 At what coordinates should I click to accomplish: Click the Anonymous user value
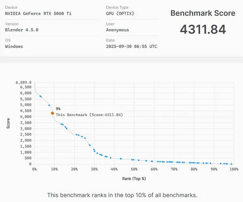[x=117, y=30]
